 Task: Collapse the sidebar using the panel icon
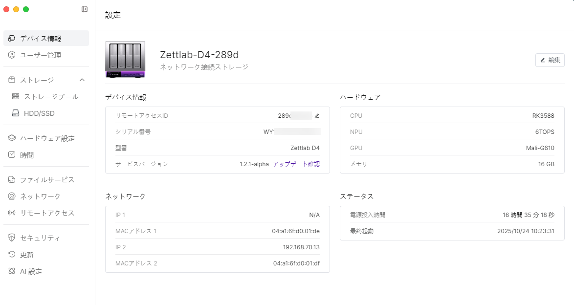pos(85,9)
